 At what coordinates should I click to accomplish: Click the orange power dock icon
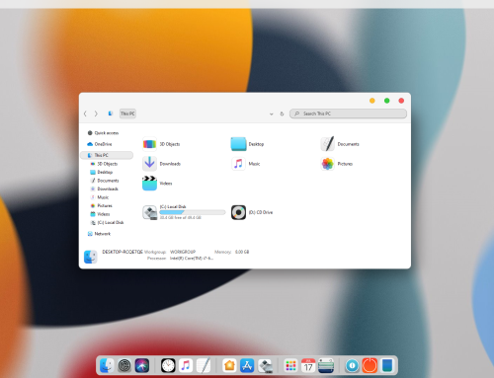(370, 365)
